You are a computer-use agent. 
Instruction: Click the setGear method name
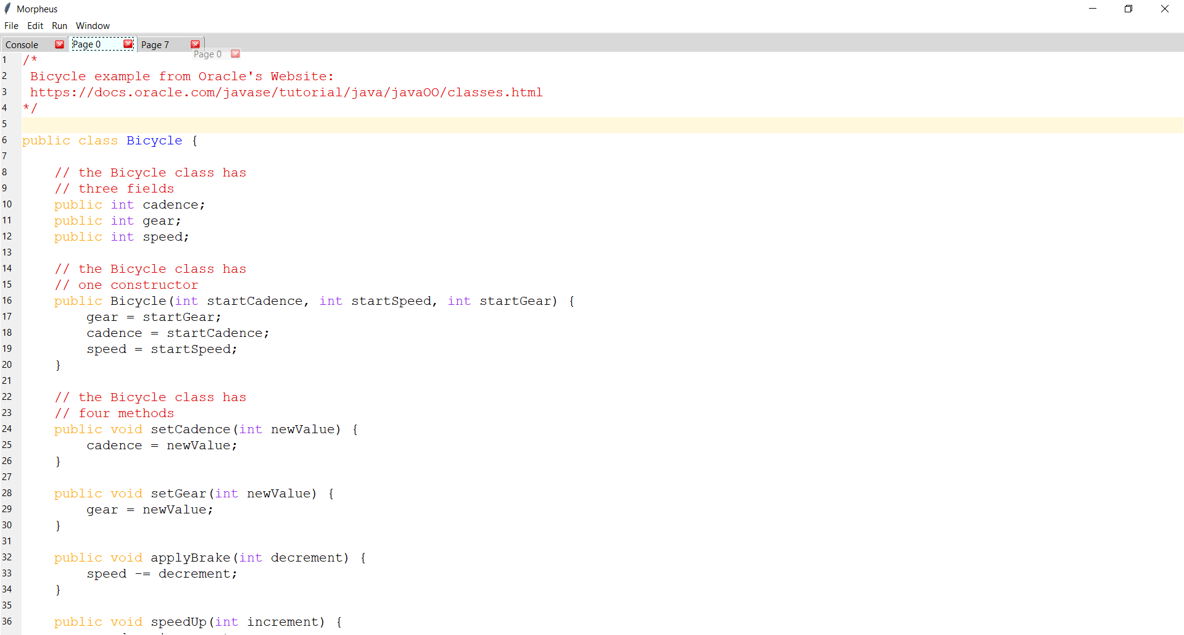[x=178, y=494]
